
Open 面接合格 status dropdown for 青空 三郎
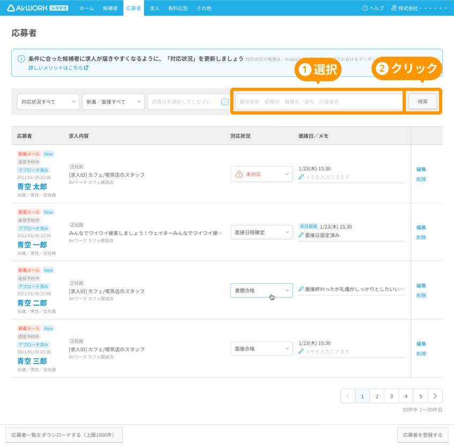pos(261,349)
